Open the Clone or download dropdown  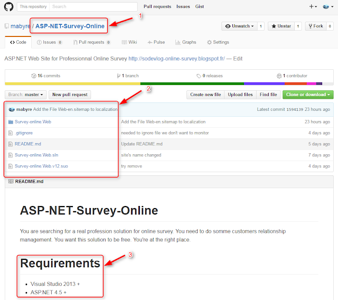coord(308,95)
